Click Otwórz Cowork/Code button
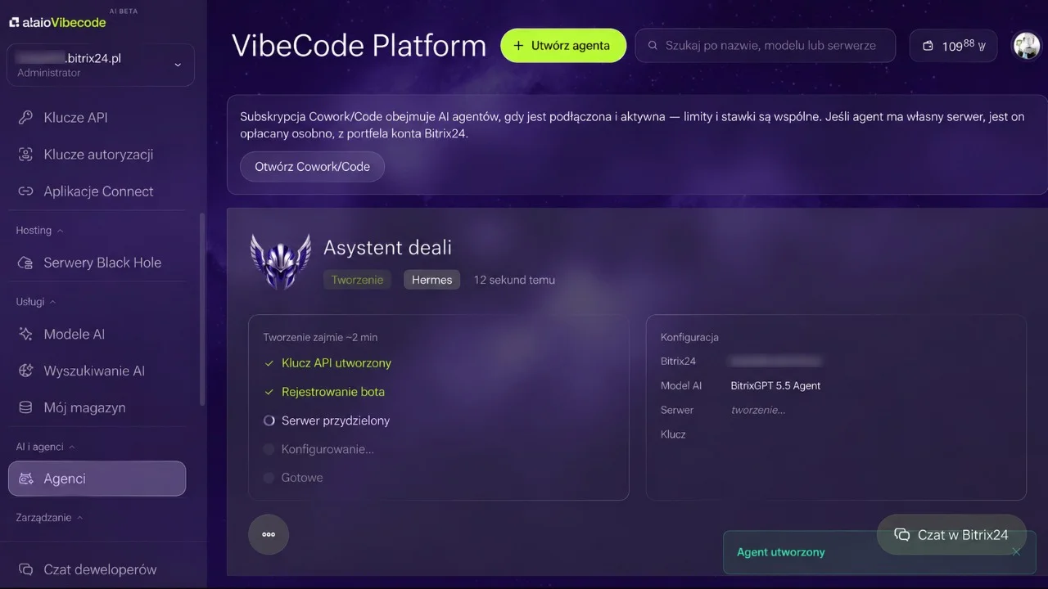Screen dimensions: 1048x589 click(312, 166)
